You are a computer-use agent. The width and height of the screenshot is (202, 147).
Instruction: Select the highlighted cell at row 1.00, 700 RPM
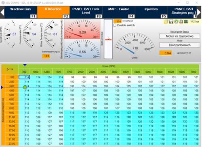pyautogui.click(x=24, y=77)
